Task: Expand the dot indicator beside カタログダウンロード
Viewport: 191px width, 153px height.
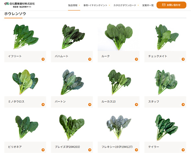Action: pos(138,5)
